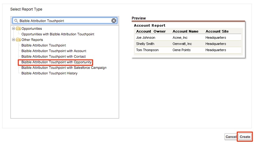
Task: Click the search magnifier icon
Action: click(x=16, y=21)
